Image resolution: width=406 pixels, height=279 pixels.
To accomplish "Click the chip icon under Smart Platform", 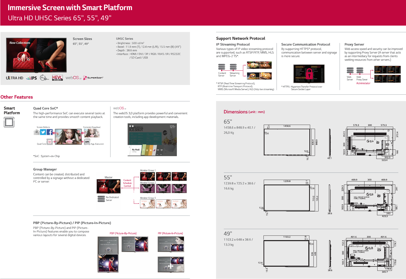I will coord(9,122).
